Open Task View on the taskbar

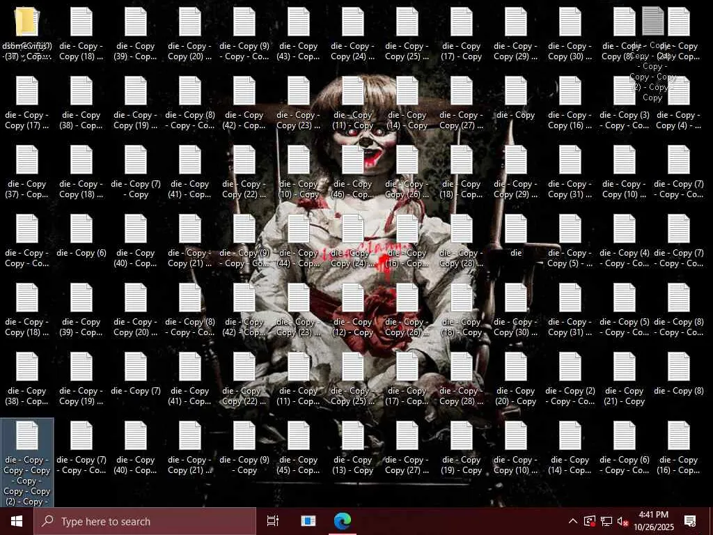click(x=273, y=521)
